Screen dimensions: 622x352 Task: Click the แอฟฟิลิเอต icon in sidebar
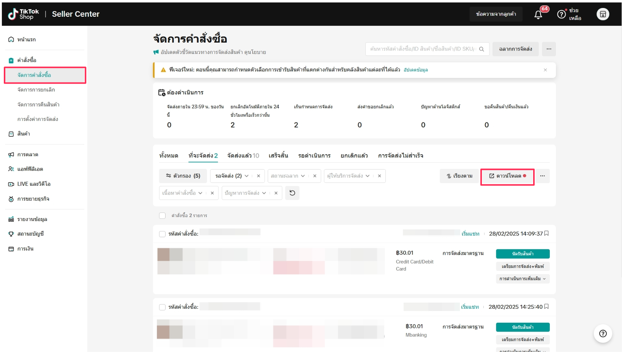[11, 169]
